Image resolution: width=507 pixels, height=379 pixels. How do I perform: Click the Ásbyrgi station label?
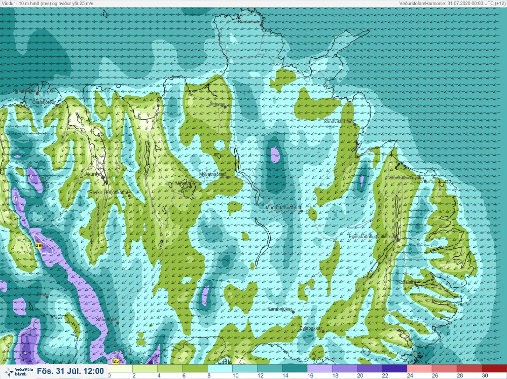(216, 104)
